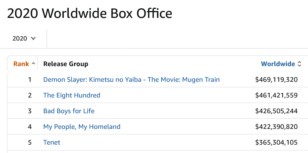Open the Bad Boys for Life link
Viewport: 308px width, 153px height.
(x=69, y=111)
